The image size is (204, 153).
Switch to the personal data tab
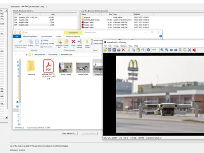34,7
